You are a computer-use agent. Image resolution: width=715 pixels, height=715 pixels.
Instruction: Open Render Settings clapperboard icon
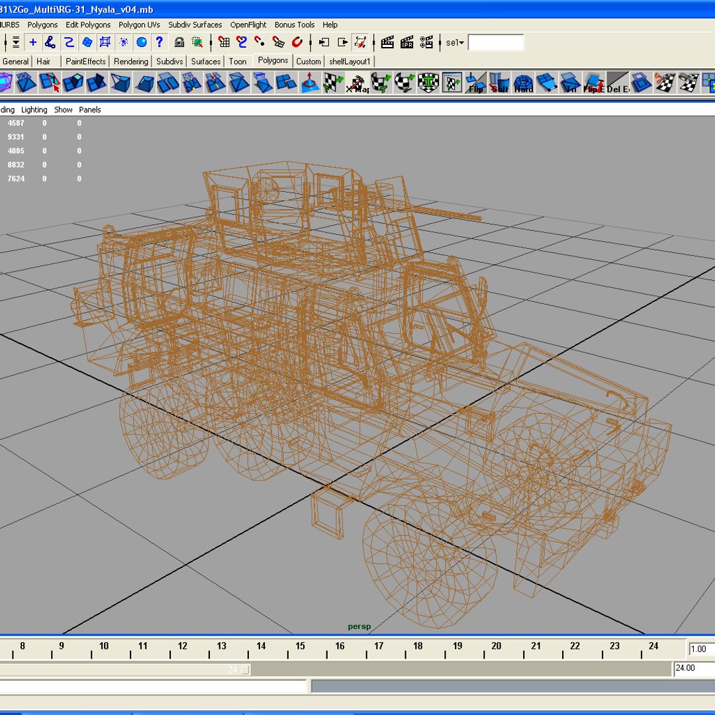tap(426, 42)
